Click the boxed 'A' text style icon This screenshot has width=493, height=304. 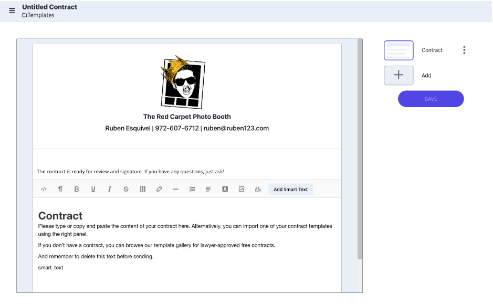225,189
